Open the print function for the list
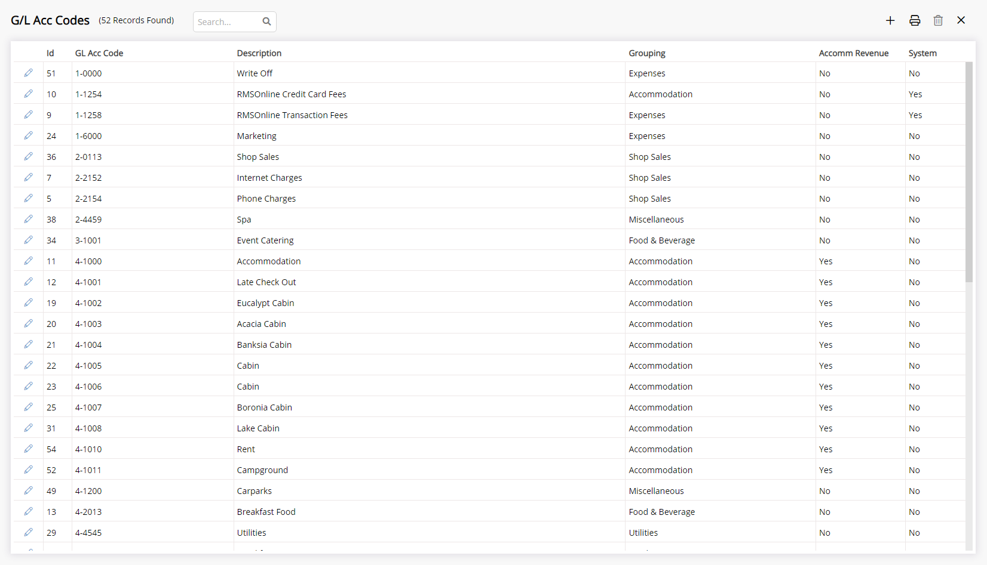Image resolution: width=987 pixels, height=565 pixels. click(x=914, y=20)
